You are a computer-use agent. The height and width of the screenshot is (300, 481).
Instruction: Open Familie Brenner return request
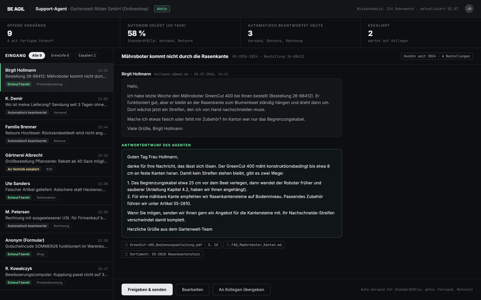(x=57, y=134)
